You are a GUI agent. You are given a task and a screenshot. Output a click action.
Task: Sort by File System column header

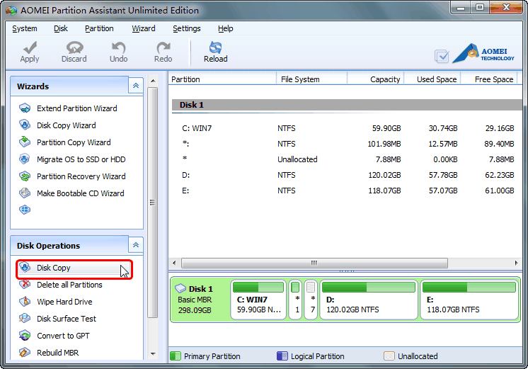pos(311,79)
